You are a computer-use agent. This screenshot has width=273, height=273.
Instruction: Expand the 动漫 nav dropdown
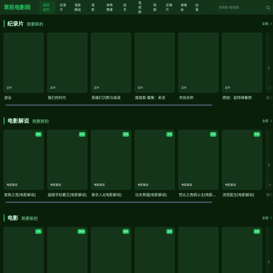point(198,7)
